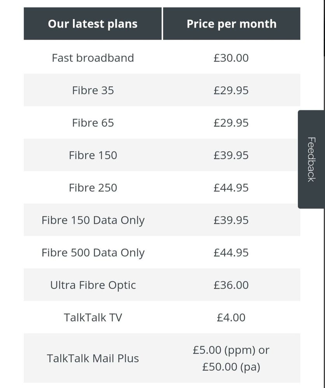The height and width of the screenshot is (388, 325).
Task: Click the Fibre 150 Data Only row
Action: coord(162,220)
